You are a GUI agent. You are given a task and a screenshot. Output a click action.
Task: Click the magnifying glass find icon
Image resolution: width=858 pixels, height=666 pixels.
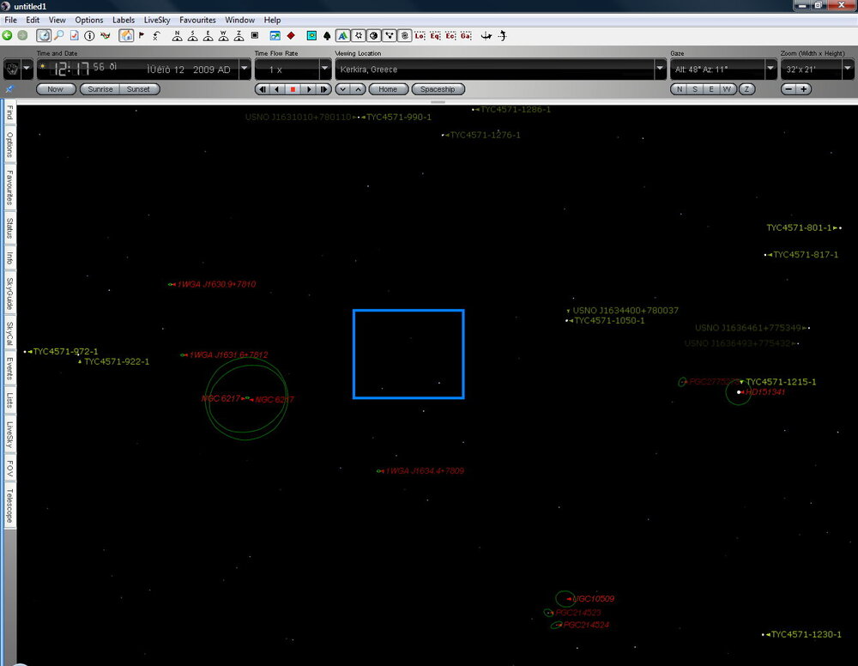[x=58, y=35]
